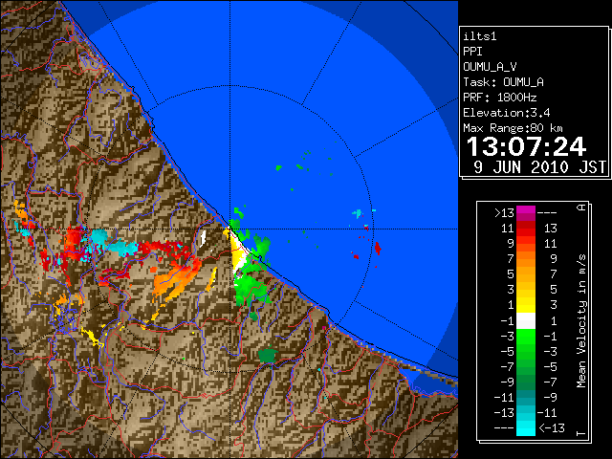Click the 'ilts1' label in info box
The image size is (612, 459).
coord(480,36)
